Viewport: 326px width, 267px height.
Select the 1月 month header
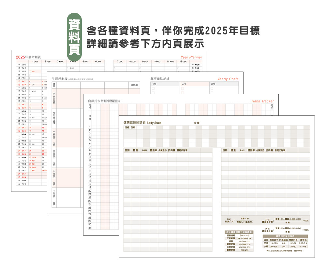(165, 84)
